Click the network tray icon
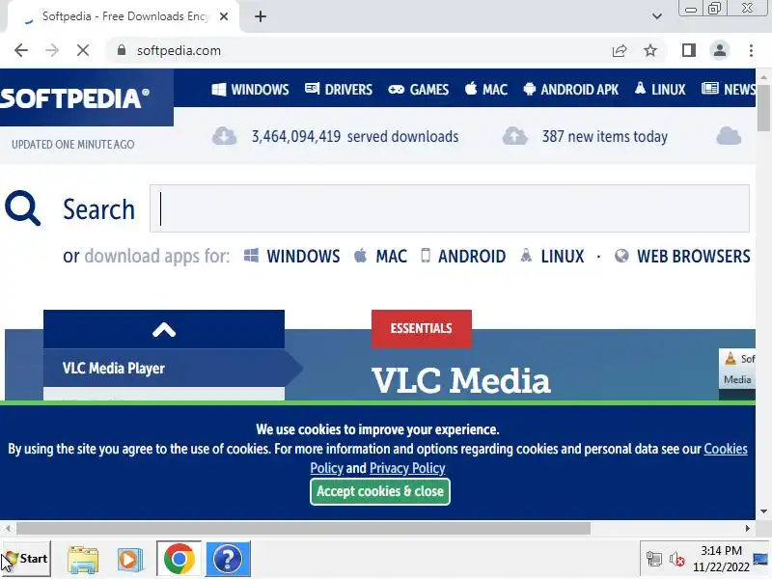Viewport: 772px width, 579px height. click(654, 559)
